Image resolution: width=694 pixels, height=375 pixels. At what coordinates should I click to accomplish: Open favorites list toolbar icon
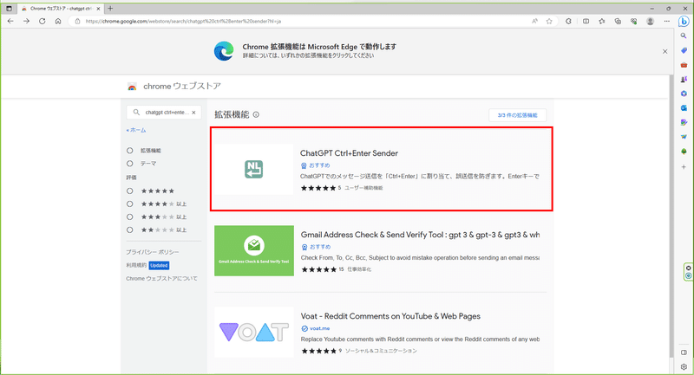coord(602,21)
